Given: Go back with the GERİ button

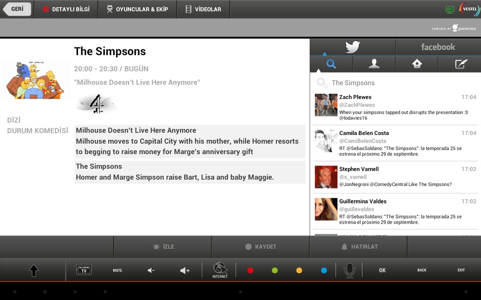Looking at the screenshot, I should 17,9.
